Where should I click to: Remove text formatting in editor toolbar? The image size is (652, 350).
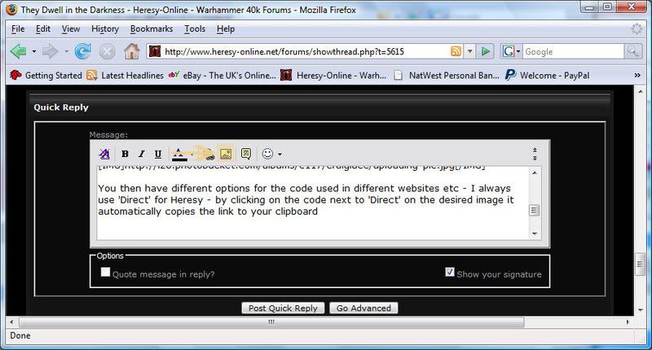[x=104, y=154]
